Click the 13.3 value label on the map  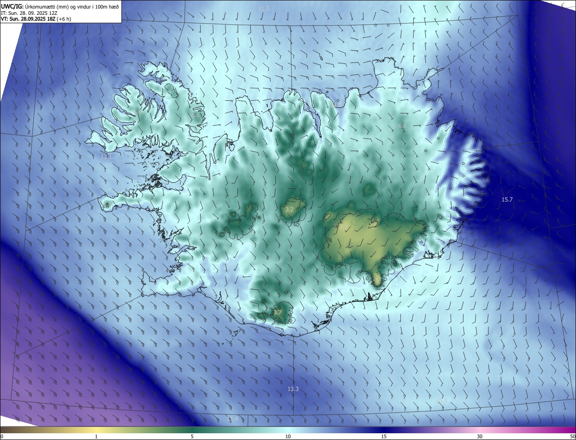pos(293,389)
